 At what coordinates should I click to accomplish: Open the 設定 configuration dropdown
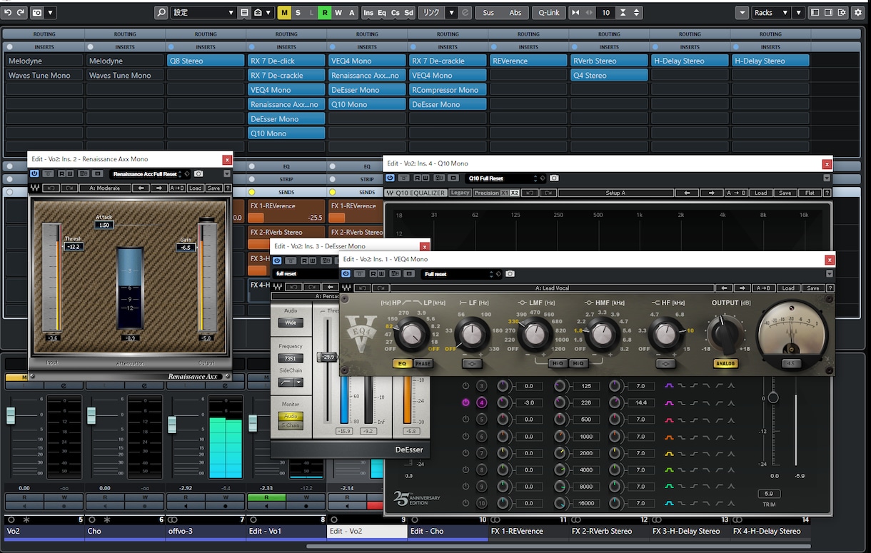click(203, 12)
